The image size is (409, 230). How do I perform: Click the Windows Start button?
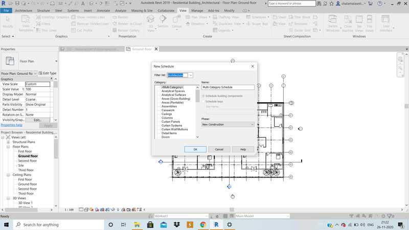click(6, 225)
